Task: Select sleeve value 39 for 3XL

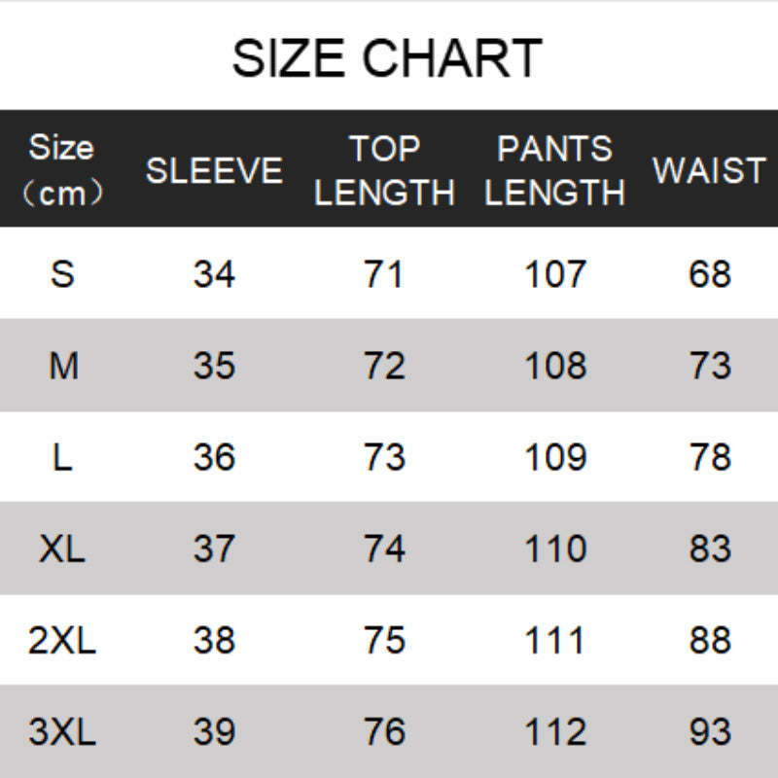Action: [214, 732]
